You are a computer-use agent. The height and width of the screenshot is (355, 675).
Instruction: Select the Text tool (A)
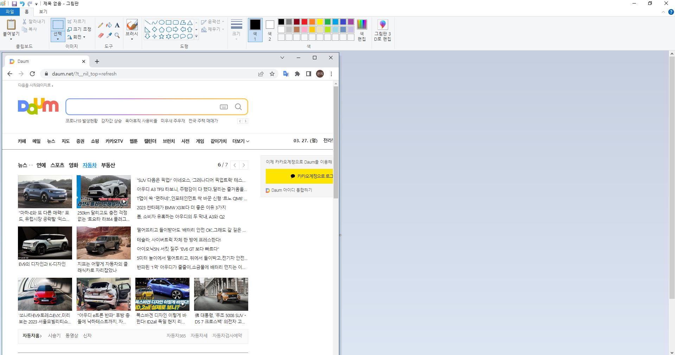[117, 25]
